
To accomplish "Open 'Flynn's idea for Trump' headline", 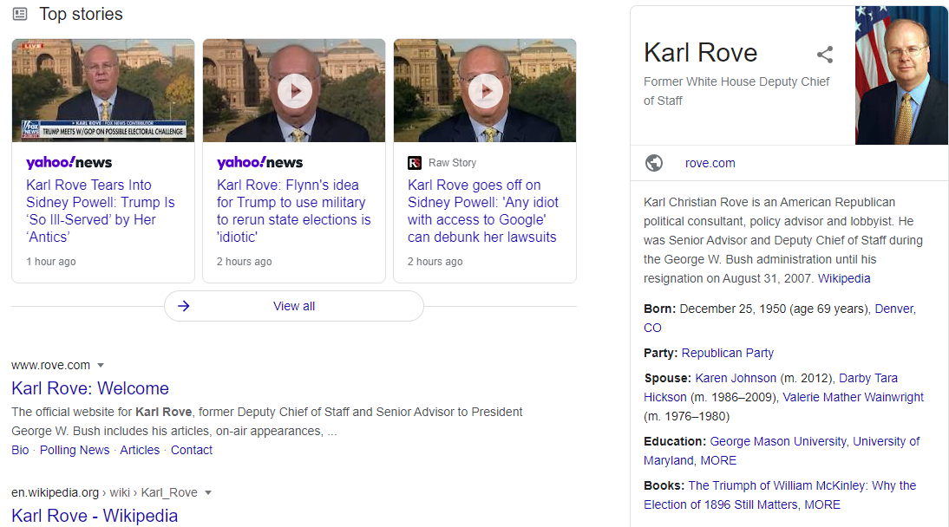I will point(293,211).
